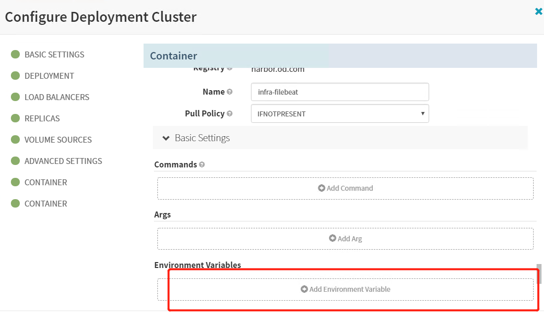Screen dimensions: 544x320
Task: Click the Add Environment Variable button
Action: (346, 289)
